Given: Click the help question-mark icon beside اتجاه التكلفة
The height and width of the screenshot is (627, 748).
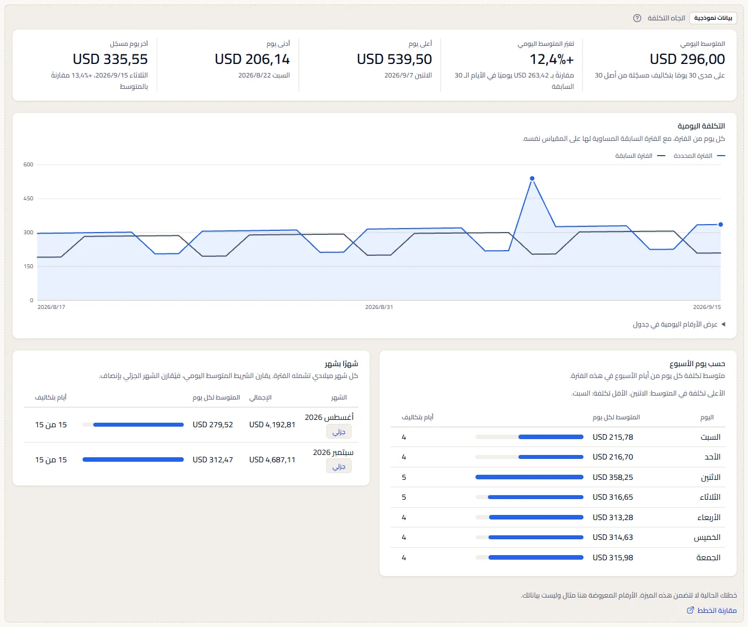Looking at the screenshot, I should pos(637,18).
